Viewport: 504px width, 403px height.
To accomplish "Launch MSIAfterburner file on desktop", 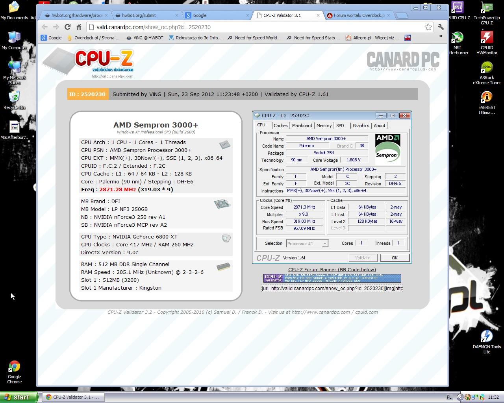I will coord(14,130).
